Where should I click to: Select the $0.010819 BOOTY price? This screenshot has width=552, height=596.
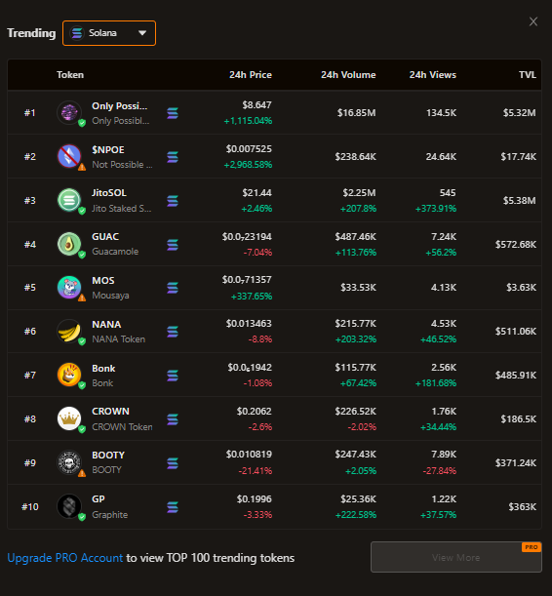[x=249, y=455]
